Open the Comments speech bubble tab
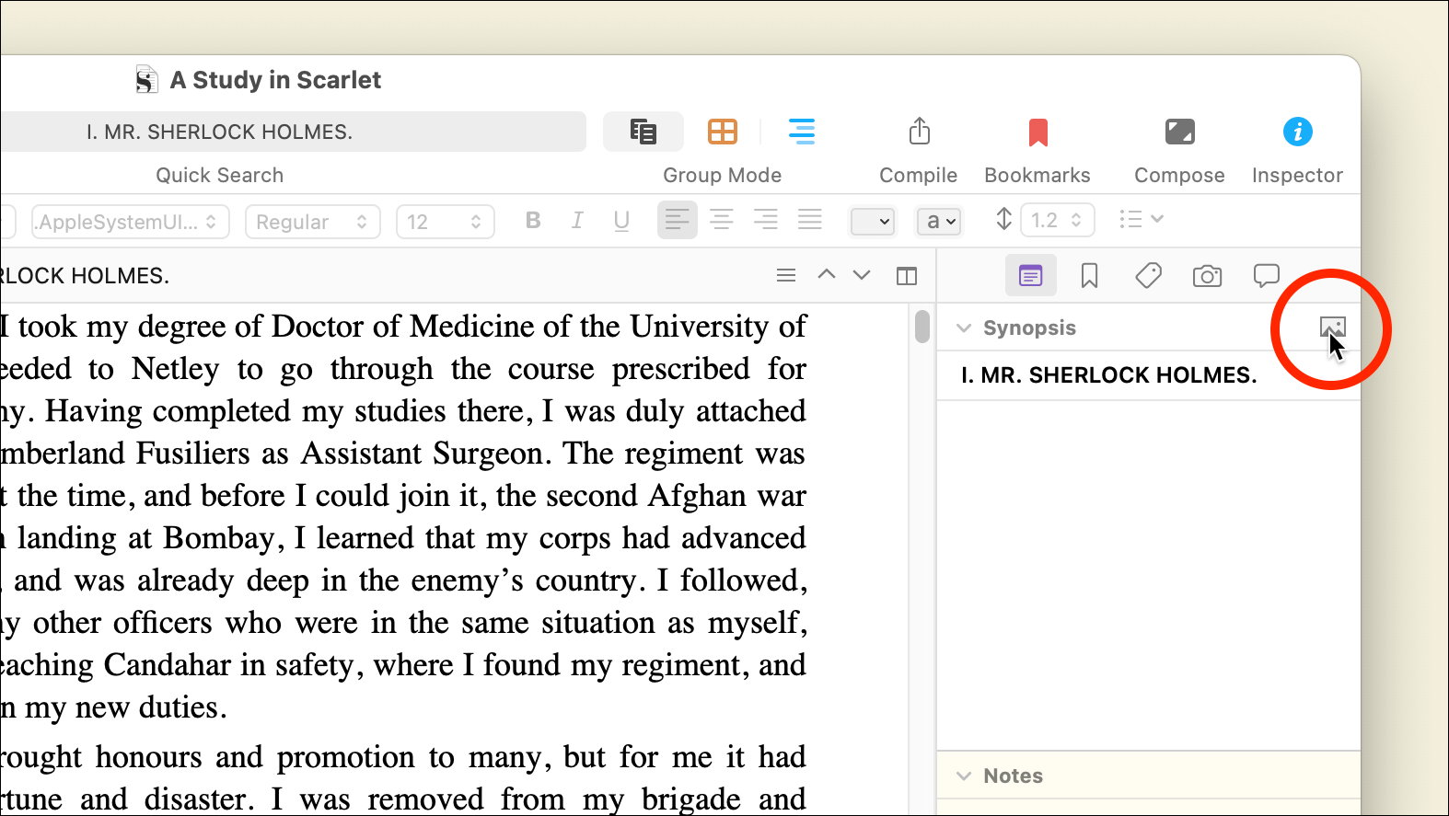Image resolution: width=1449 pixels, height=816 pixels. pos(1266,275)
